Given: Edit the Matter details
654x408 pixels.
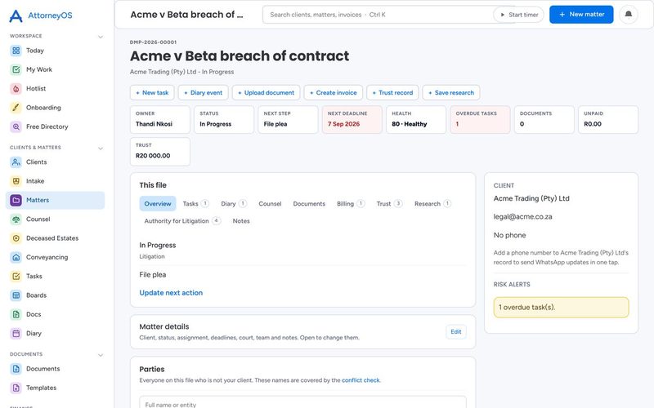Looking at the screenshot, I should click(456, 332).
